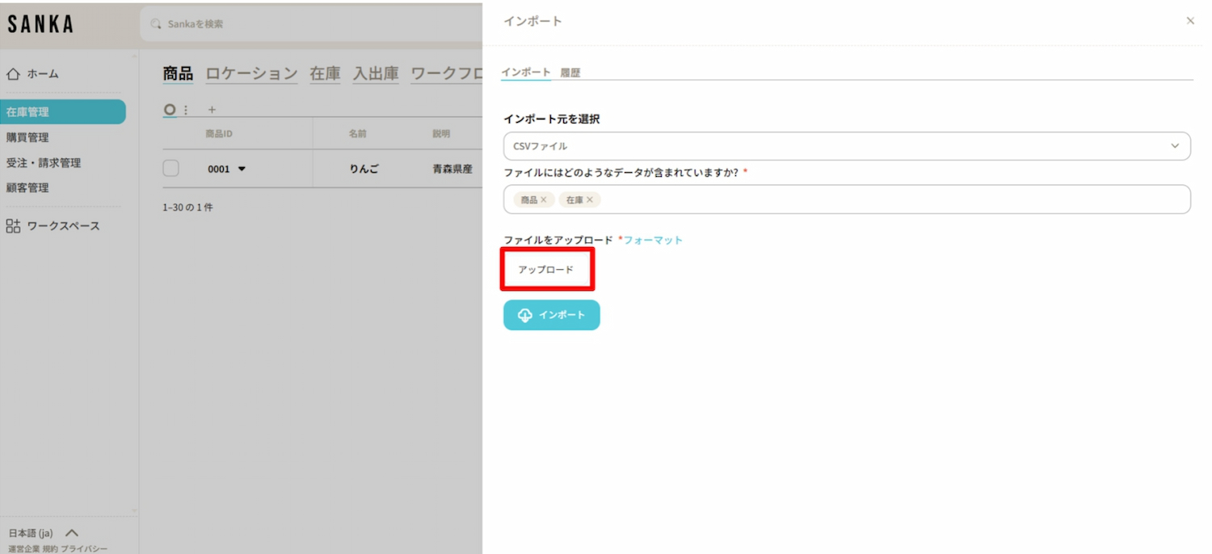Open the three-dot view options menu
This screenshot has width=1212, height=554.
point(186,110)
